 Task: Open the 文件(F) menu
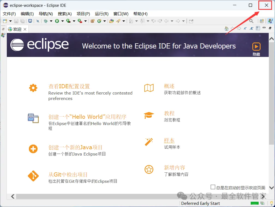[x=9, y=14]
